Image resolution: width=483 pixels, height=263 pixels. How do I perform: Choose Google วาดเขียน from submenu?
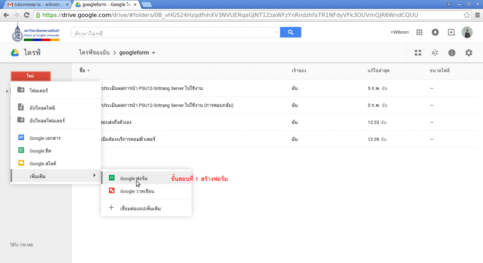point(146,191)
